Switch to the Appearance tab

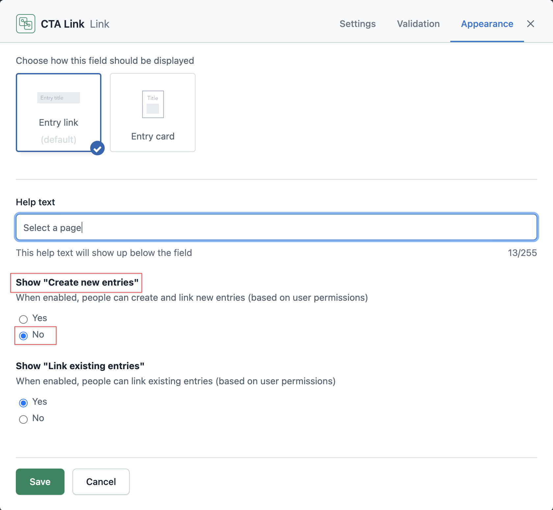pyautogui.click(x=487, y=24)
